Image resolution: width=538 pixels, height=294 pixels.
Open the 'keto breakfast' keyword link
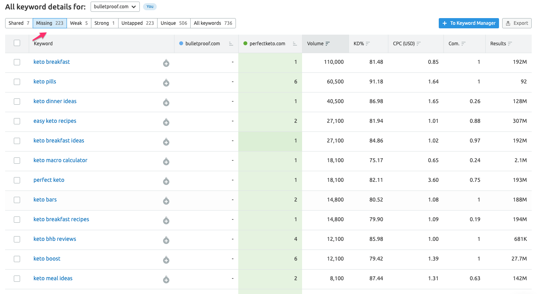point(52,62)
